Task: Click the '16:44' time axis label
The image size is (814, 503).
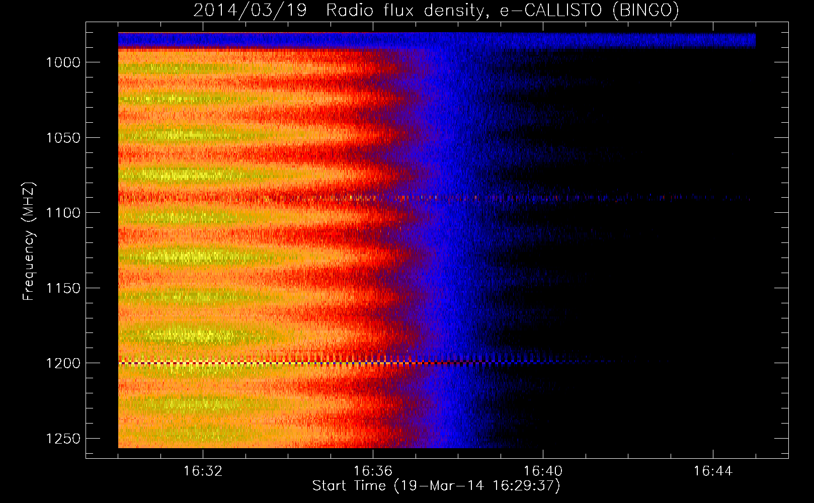Action: click(713, 471)
